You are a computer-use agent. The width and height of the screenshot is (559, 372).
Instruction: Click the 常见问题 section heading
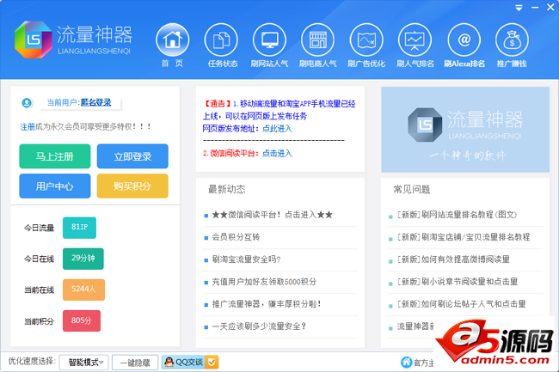[412, 189]
